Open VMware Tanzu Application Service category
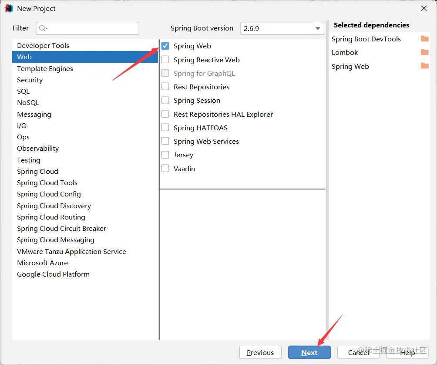The width and height of the screenshot is (437, 365). click(85, 251)
